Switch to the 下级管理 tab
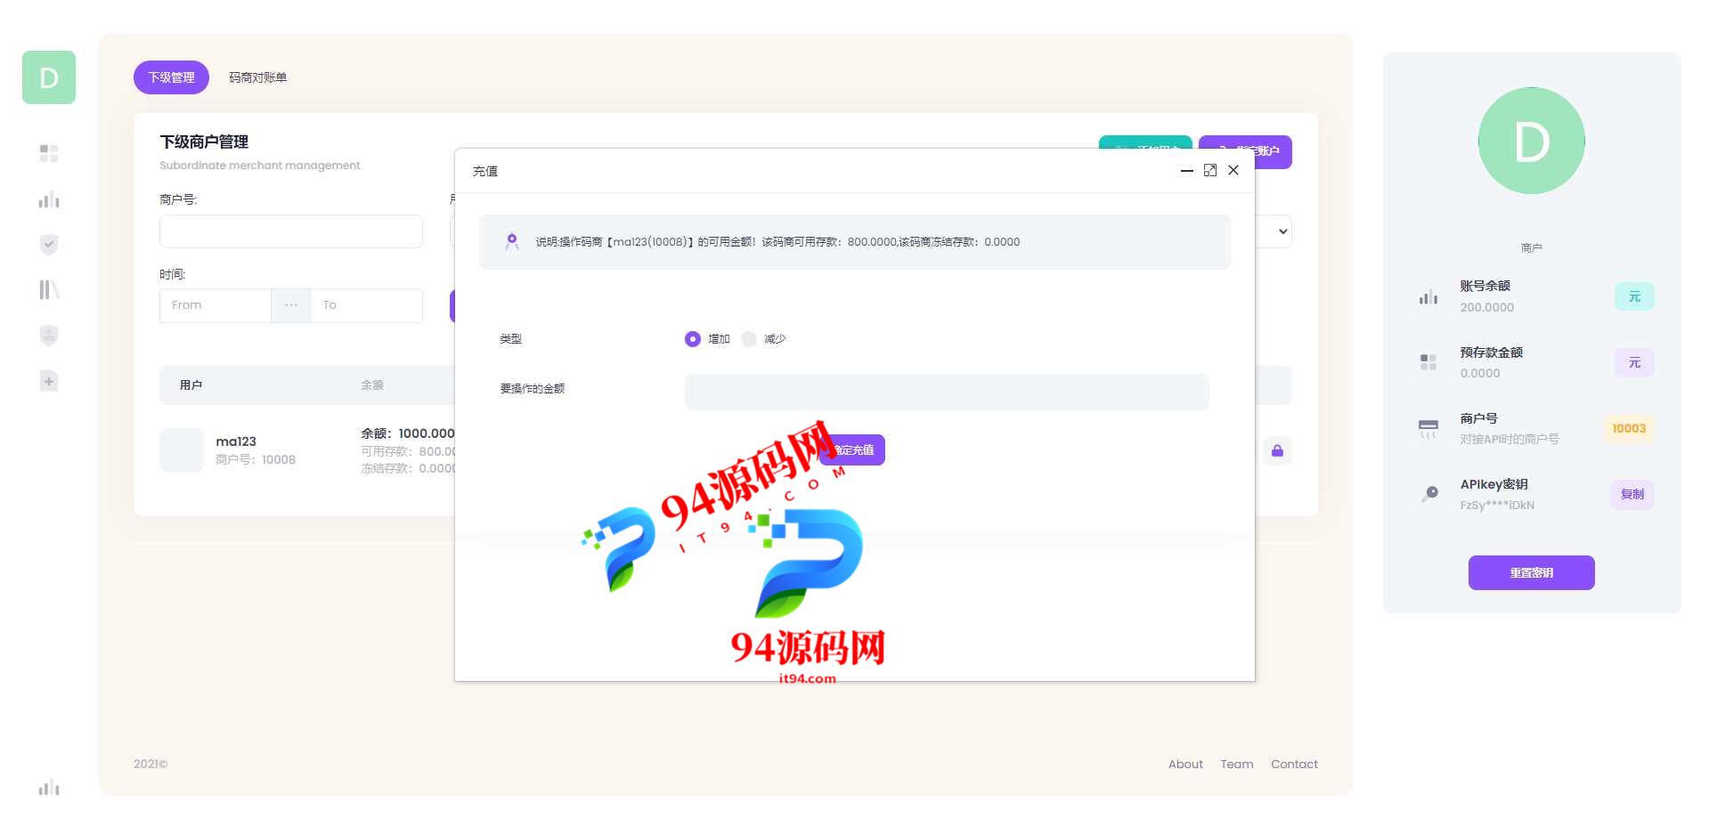The width and height of the screenshot is (1709, 826). [x=171, y=77]
